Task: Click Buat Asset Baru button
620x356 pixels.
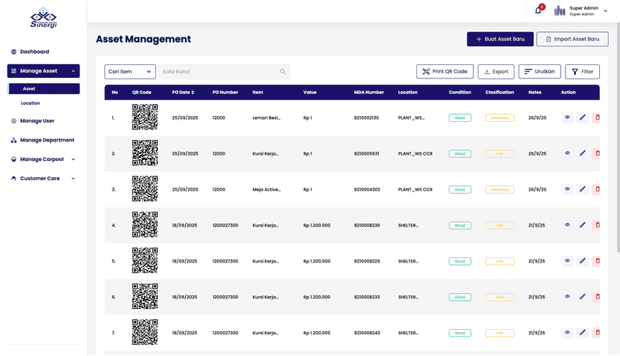Action: (x=499, y=39)
